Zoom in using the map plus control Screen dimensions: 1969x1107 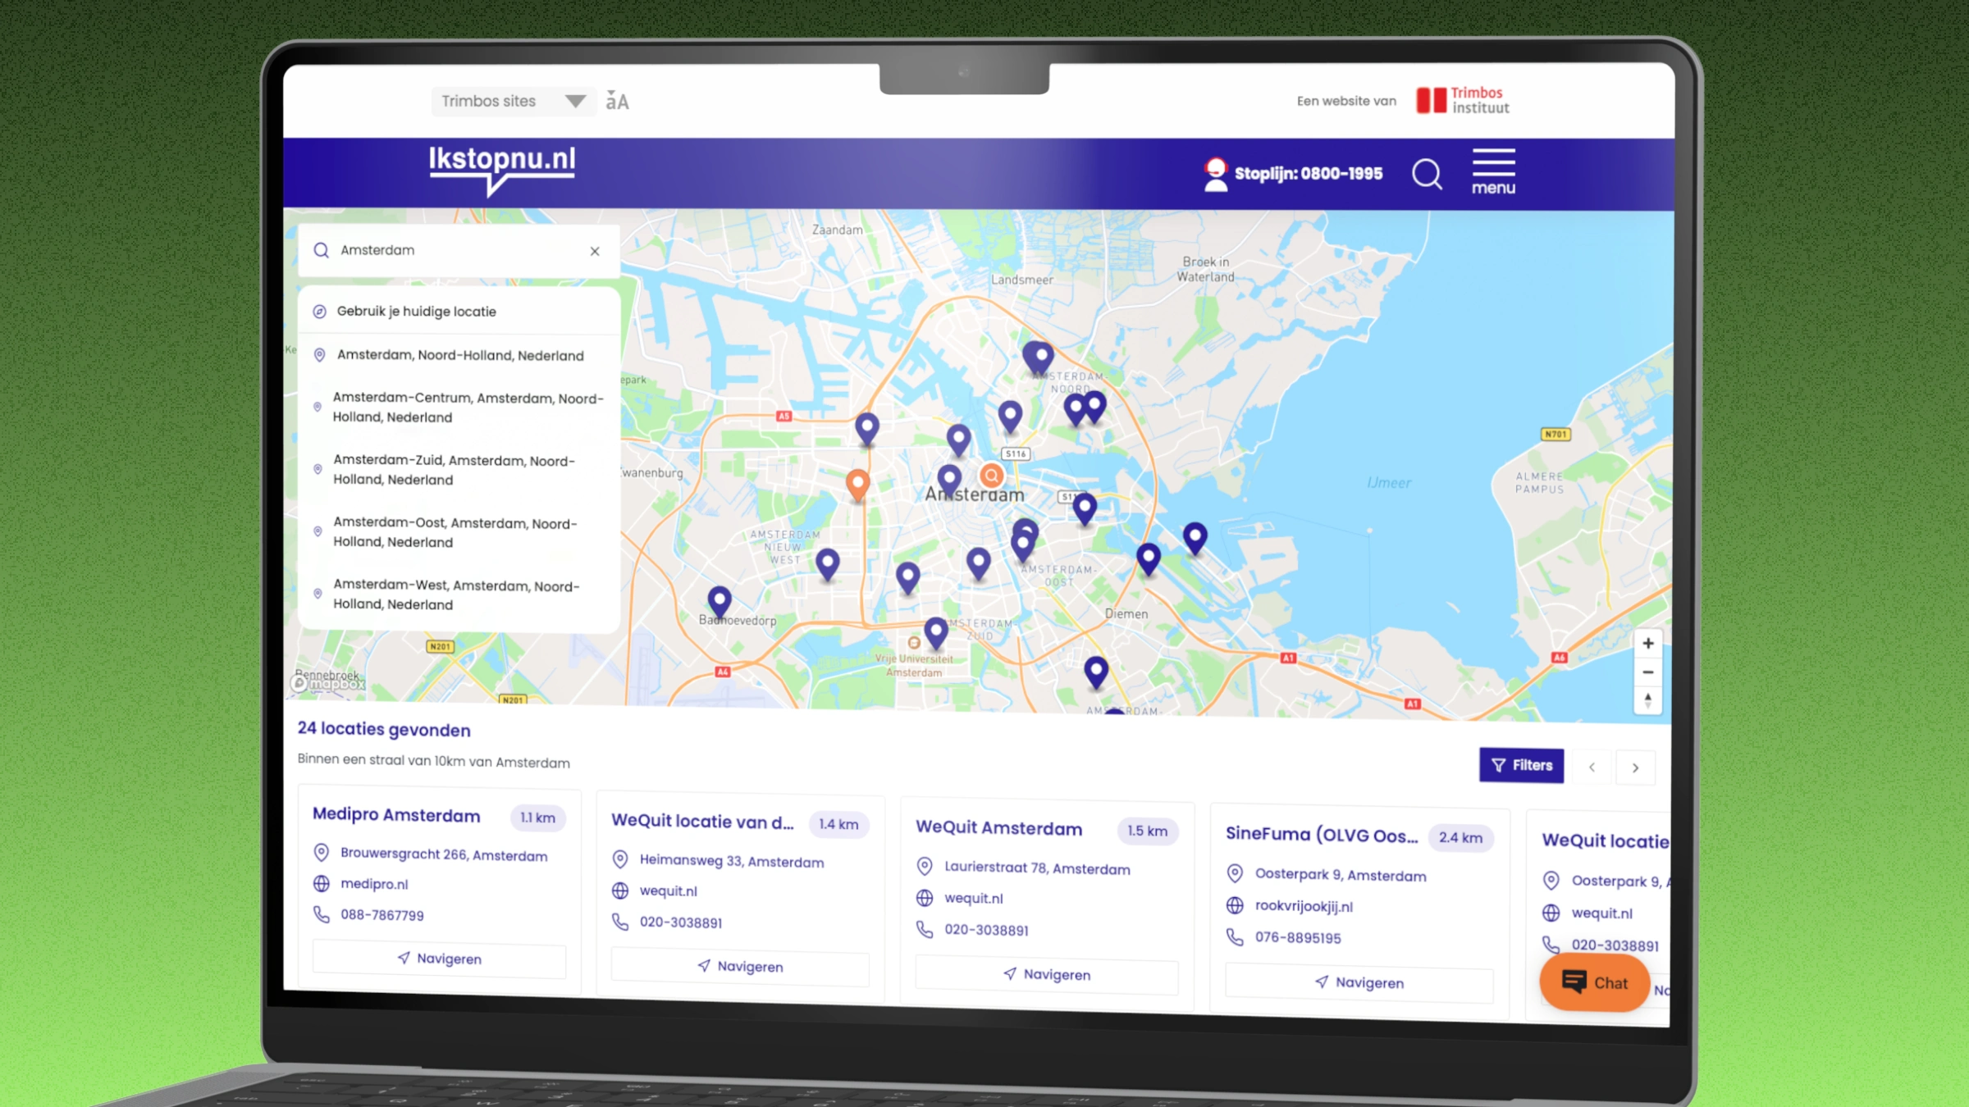1647,644
